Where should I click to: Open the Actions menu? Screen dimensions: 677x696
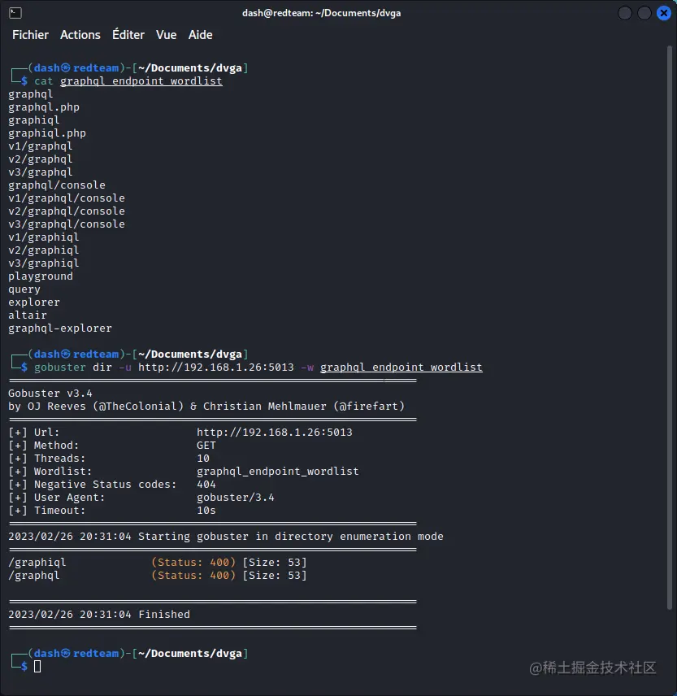[x=80, y=35]
